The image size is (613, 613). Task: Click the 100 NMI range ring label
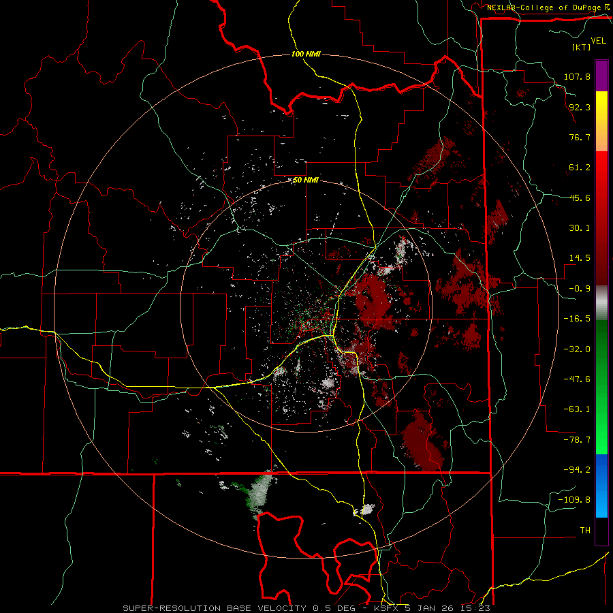(306, 54)
